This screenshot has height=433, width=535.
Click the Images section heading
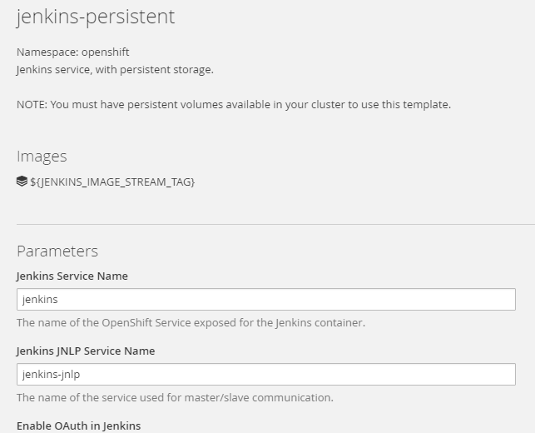(x=42, y=156)
